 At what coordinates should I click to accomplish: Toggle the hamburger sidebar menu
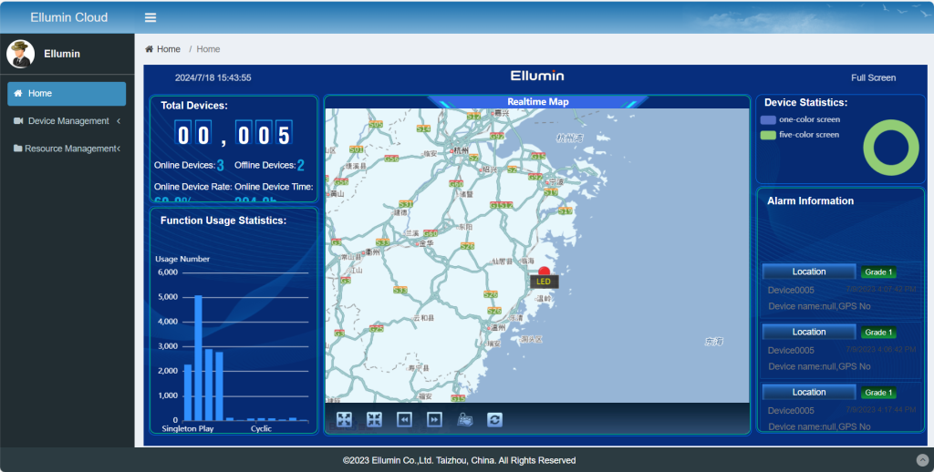tap(150, 17)
